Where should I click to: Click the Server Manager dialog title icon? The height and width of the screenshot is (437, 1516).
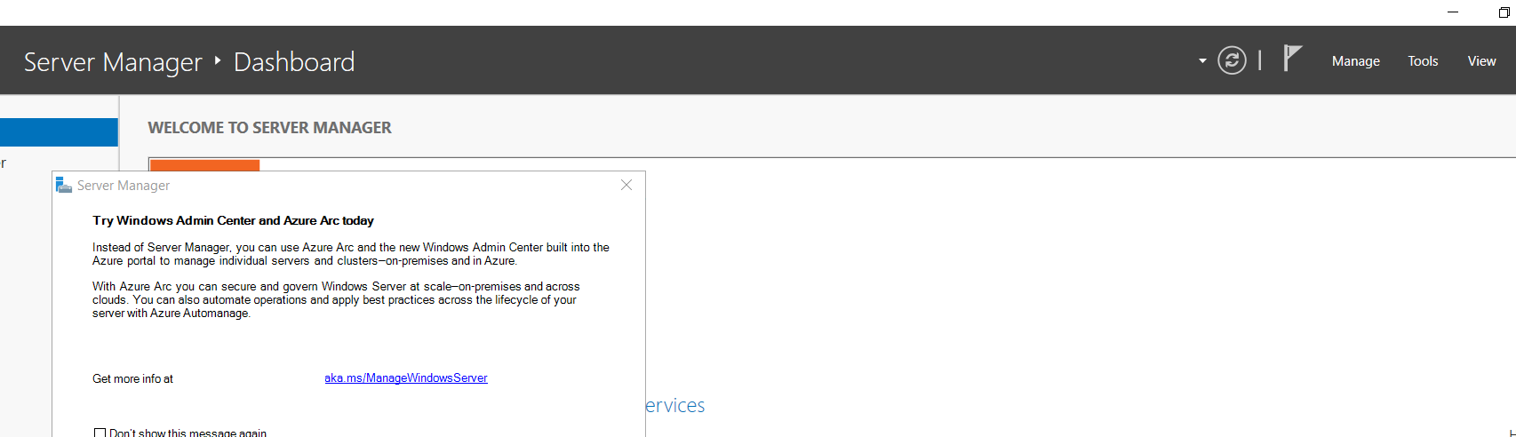(64, 185)
